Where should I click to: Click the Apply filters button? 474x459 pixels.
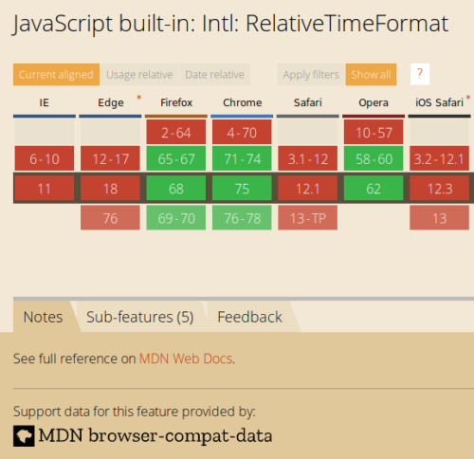coord(311,75)
